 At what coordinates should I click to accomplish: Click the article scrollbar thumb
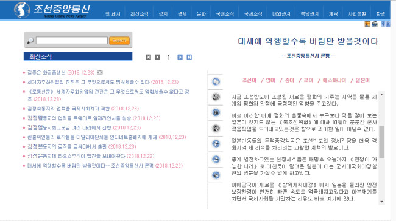pyautogui.click(x=381, y=142)
